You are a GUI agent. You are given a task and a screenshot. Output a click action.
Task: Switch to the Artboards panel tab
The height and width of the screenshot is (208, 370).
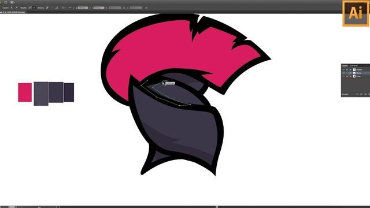pos(353,65)
